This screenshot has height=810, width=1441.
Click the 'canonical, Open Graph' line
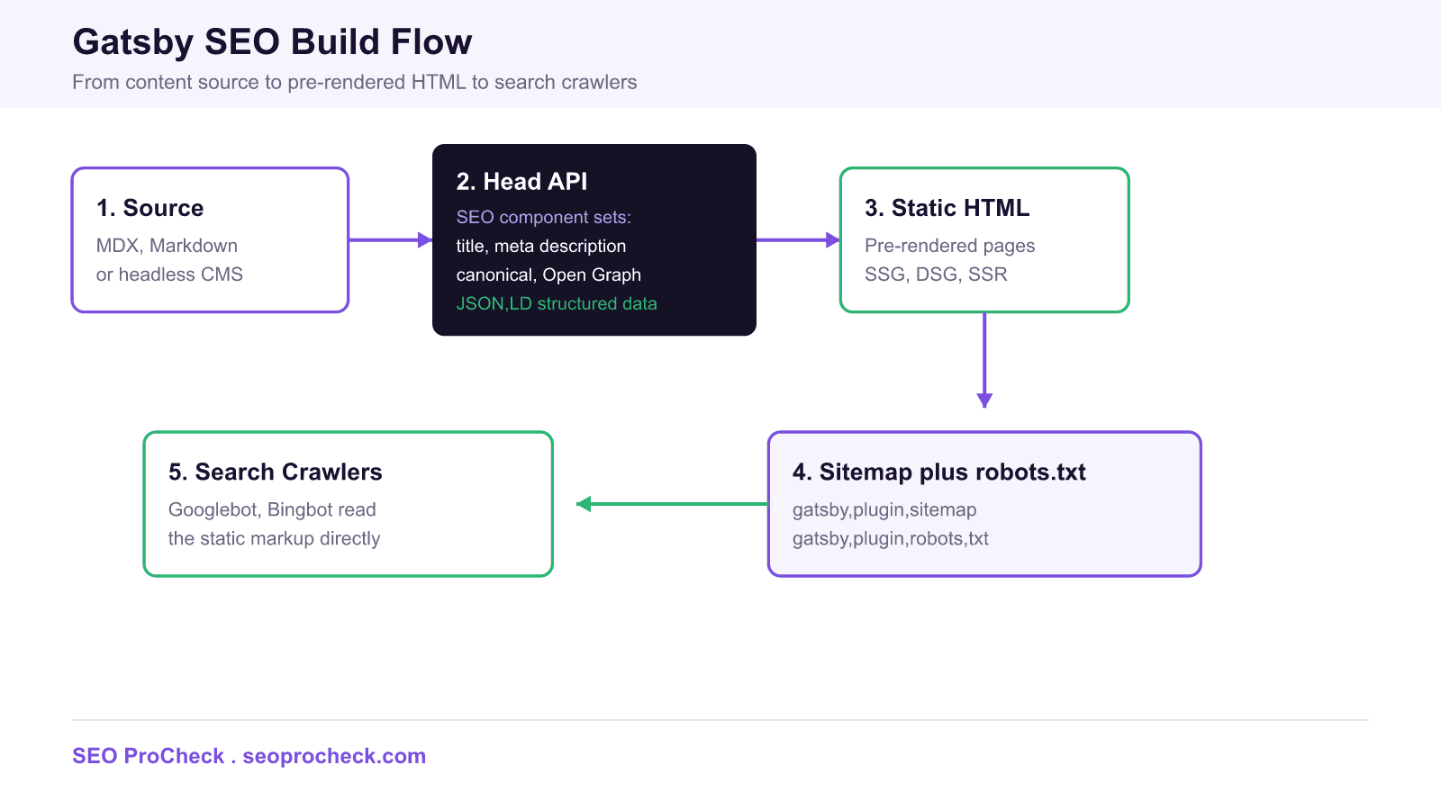coord(548,274)
